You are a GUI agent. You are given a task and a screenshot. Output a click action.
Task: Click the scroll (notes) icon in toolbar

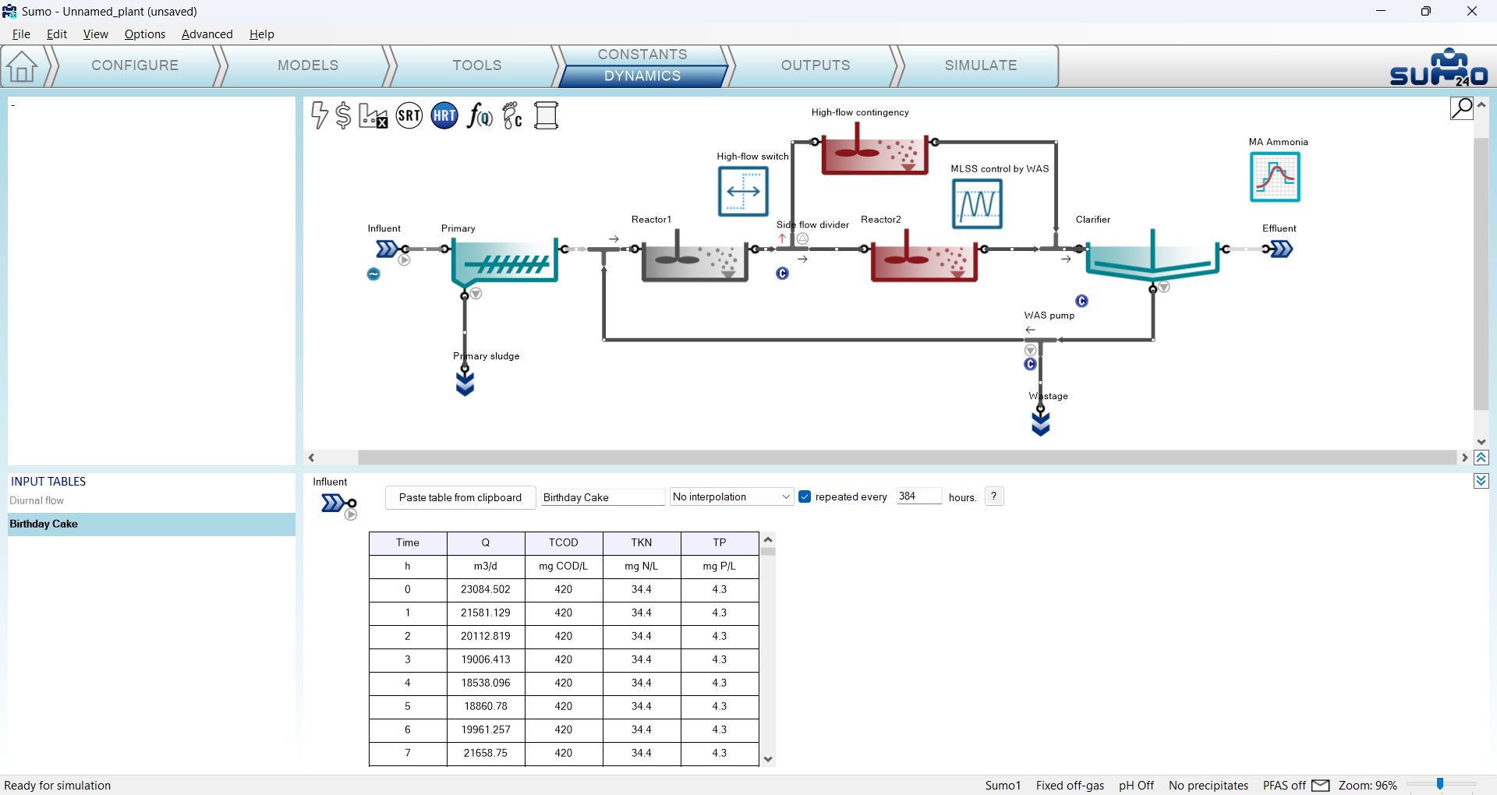point(547,115)
